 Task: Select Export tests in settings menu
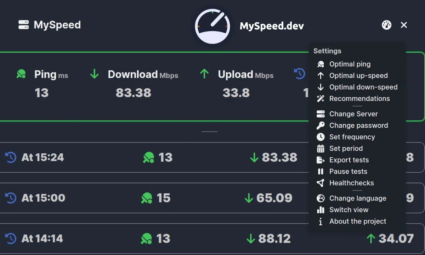coord(349,160)
